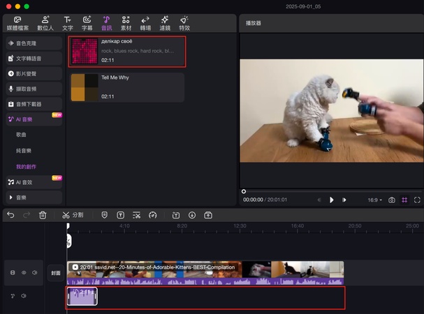Click the 4:10 mark on timeline ruler
Image resolution: width=424 pixels, height=314 pixels.
(124, 226)
